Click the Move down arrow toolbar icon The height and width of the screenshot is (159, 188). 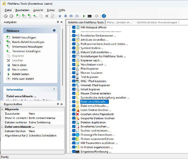(65, 16)
